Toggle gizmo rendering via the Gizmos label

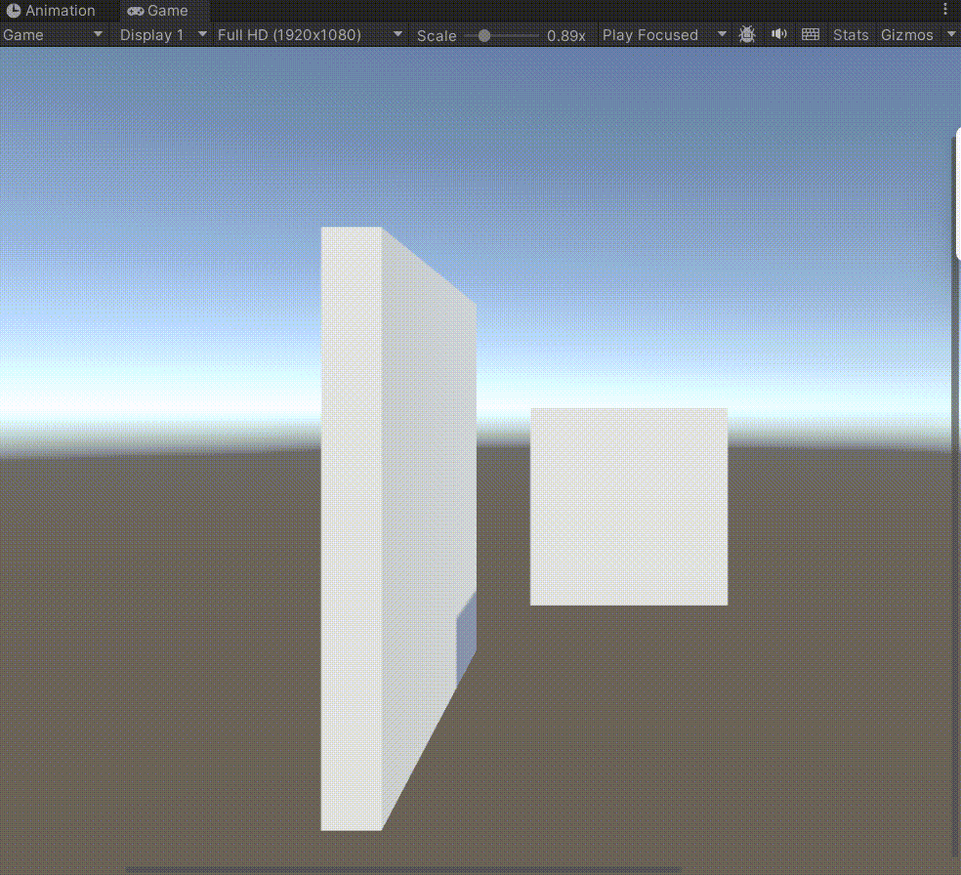coord(904,34)
